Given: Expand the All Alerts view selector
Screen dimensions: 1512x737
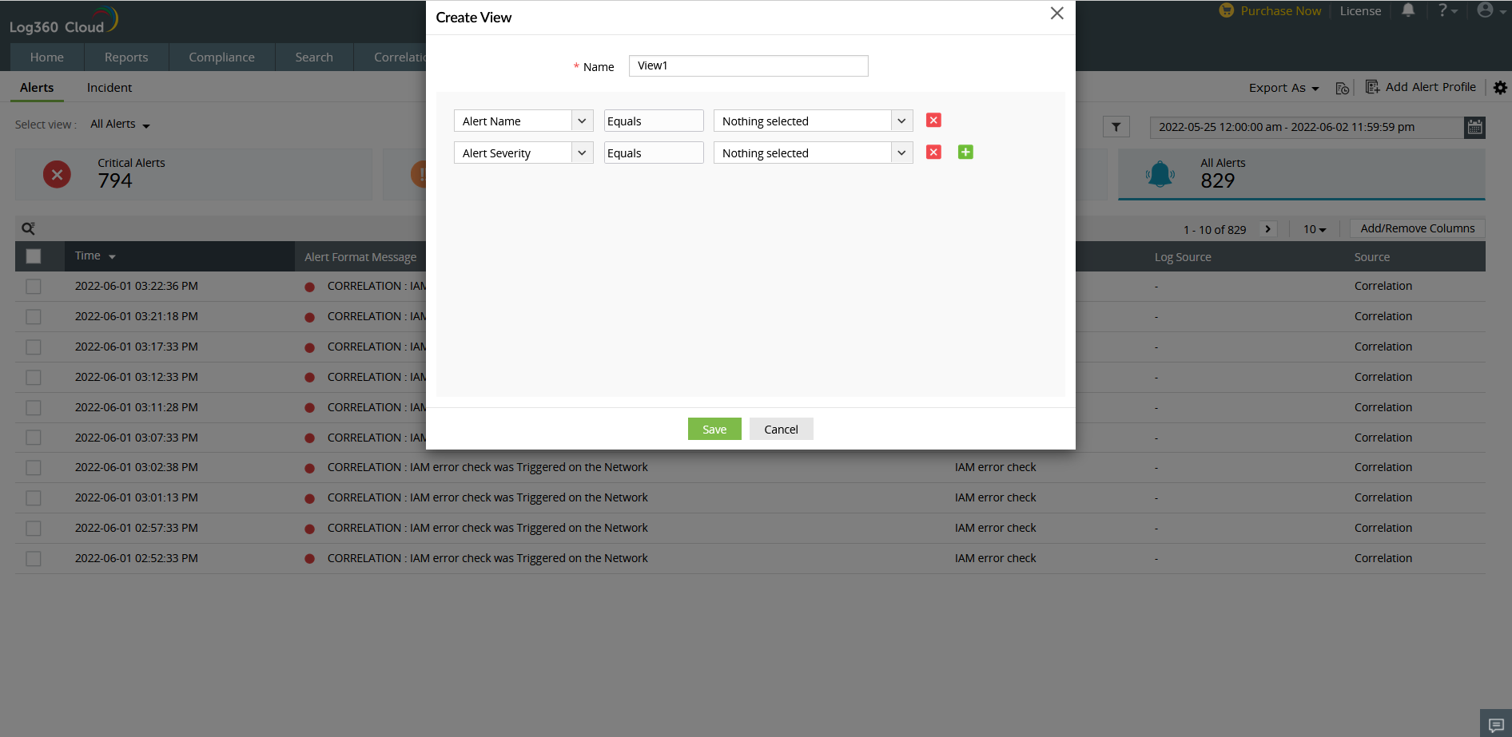Looking at the screenshot, I should (x=120, y=125).
